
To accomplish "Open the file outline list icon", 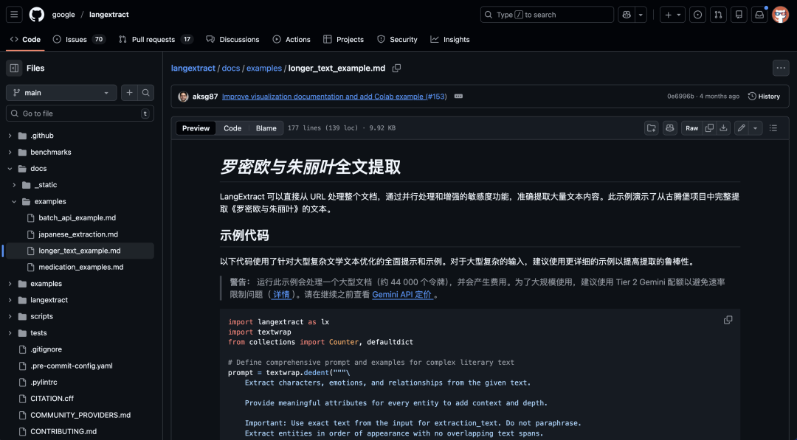I will click(x=772, y=128).
